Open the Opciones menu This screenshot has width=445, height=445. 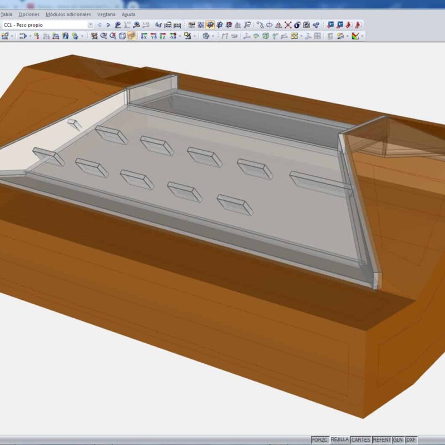click(x=29, y=14)
